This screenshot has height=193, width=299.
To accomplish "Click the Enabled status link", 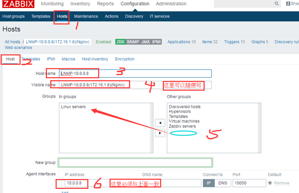I will click(x=103, y=42).
